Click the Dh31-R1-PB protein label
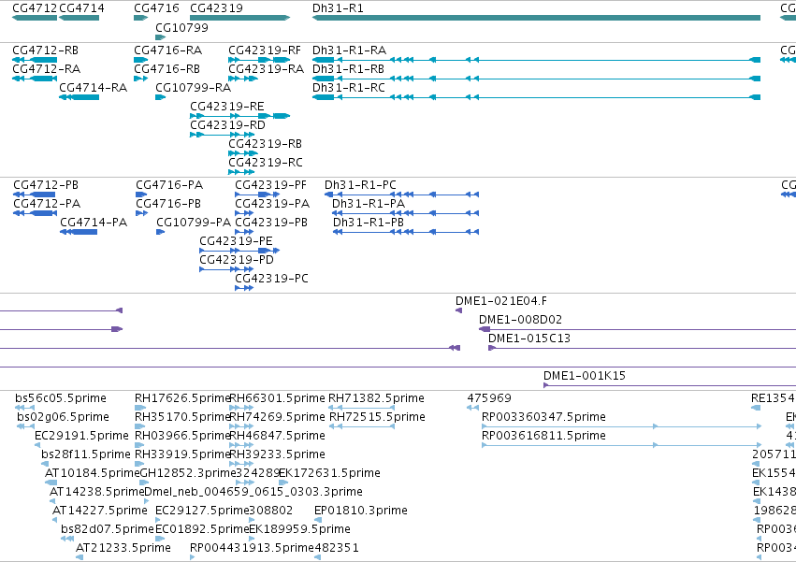The image size is (796, 562). 368,223
